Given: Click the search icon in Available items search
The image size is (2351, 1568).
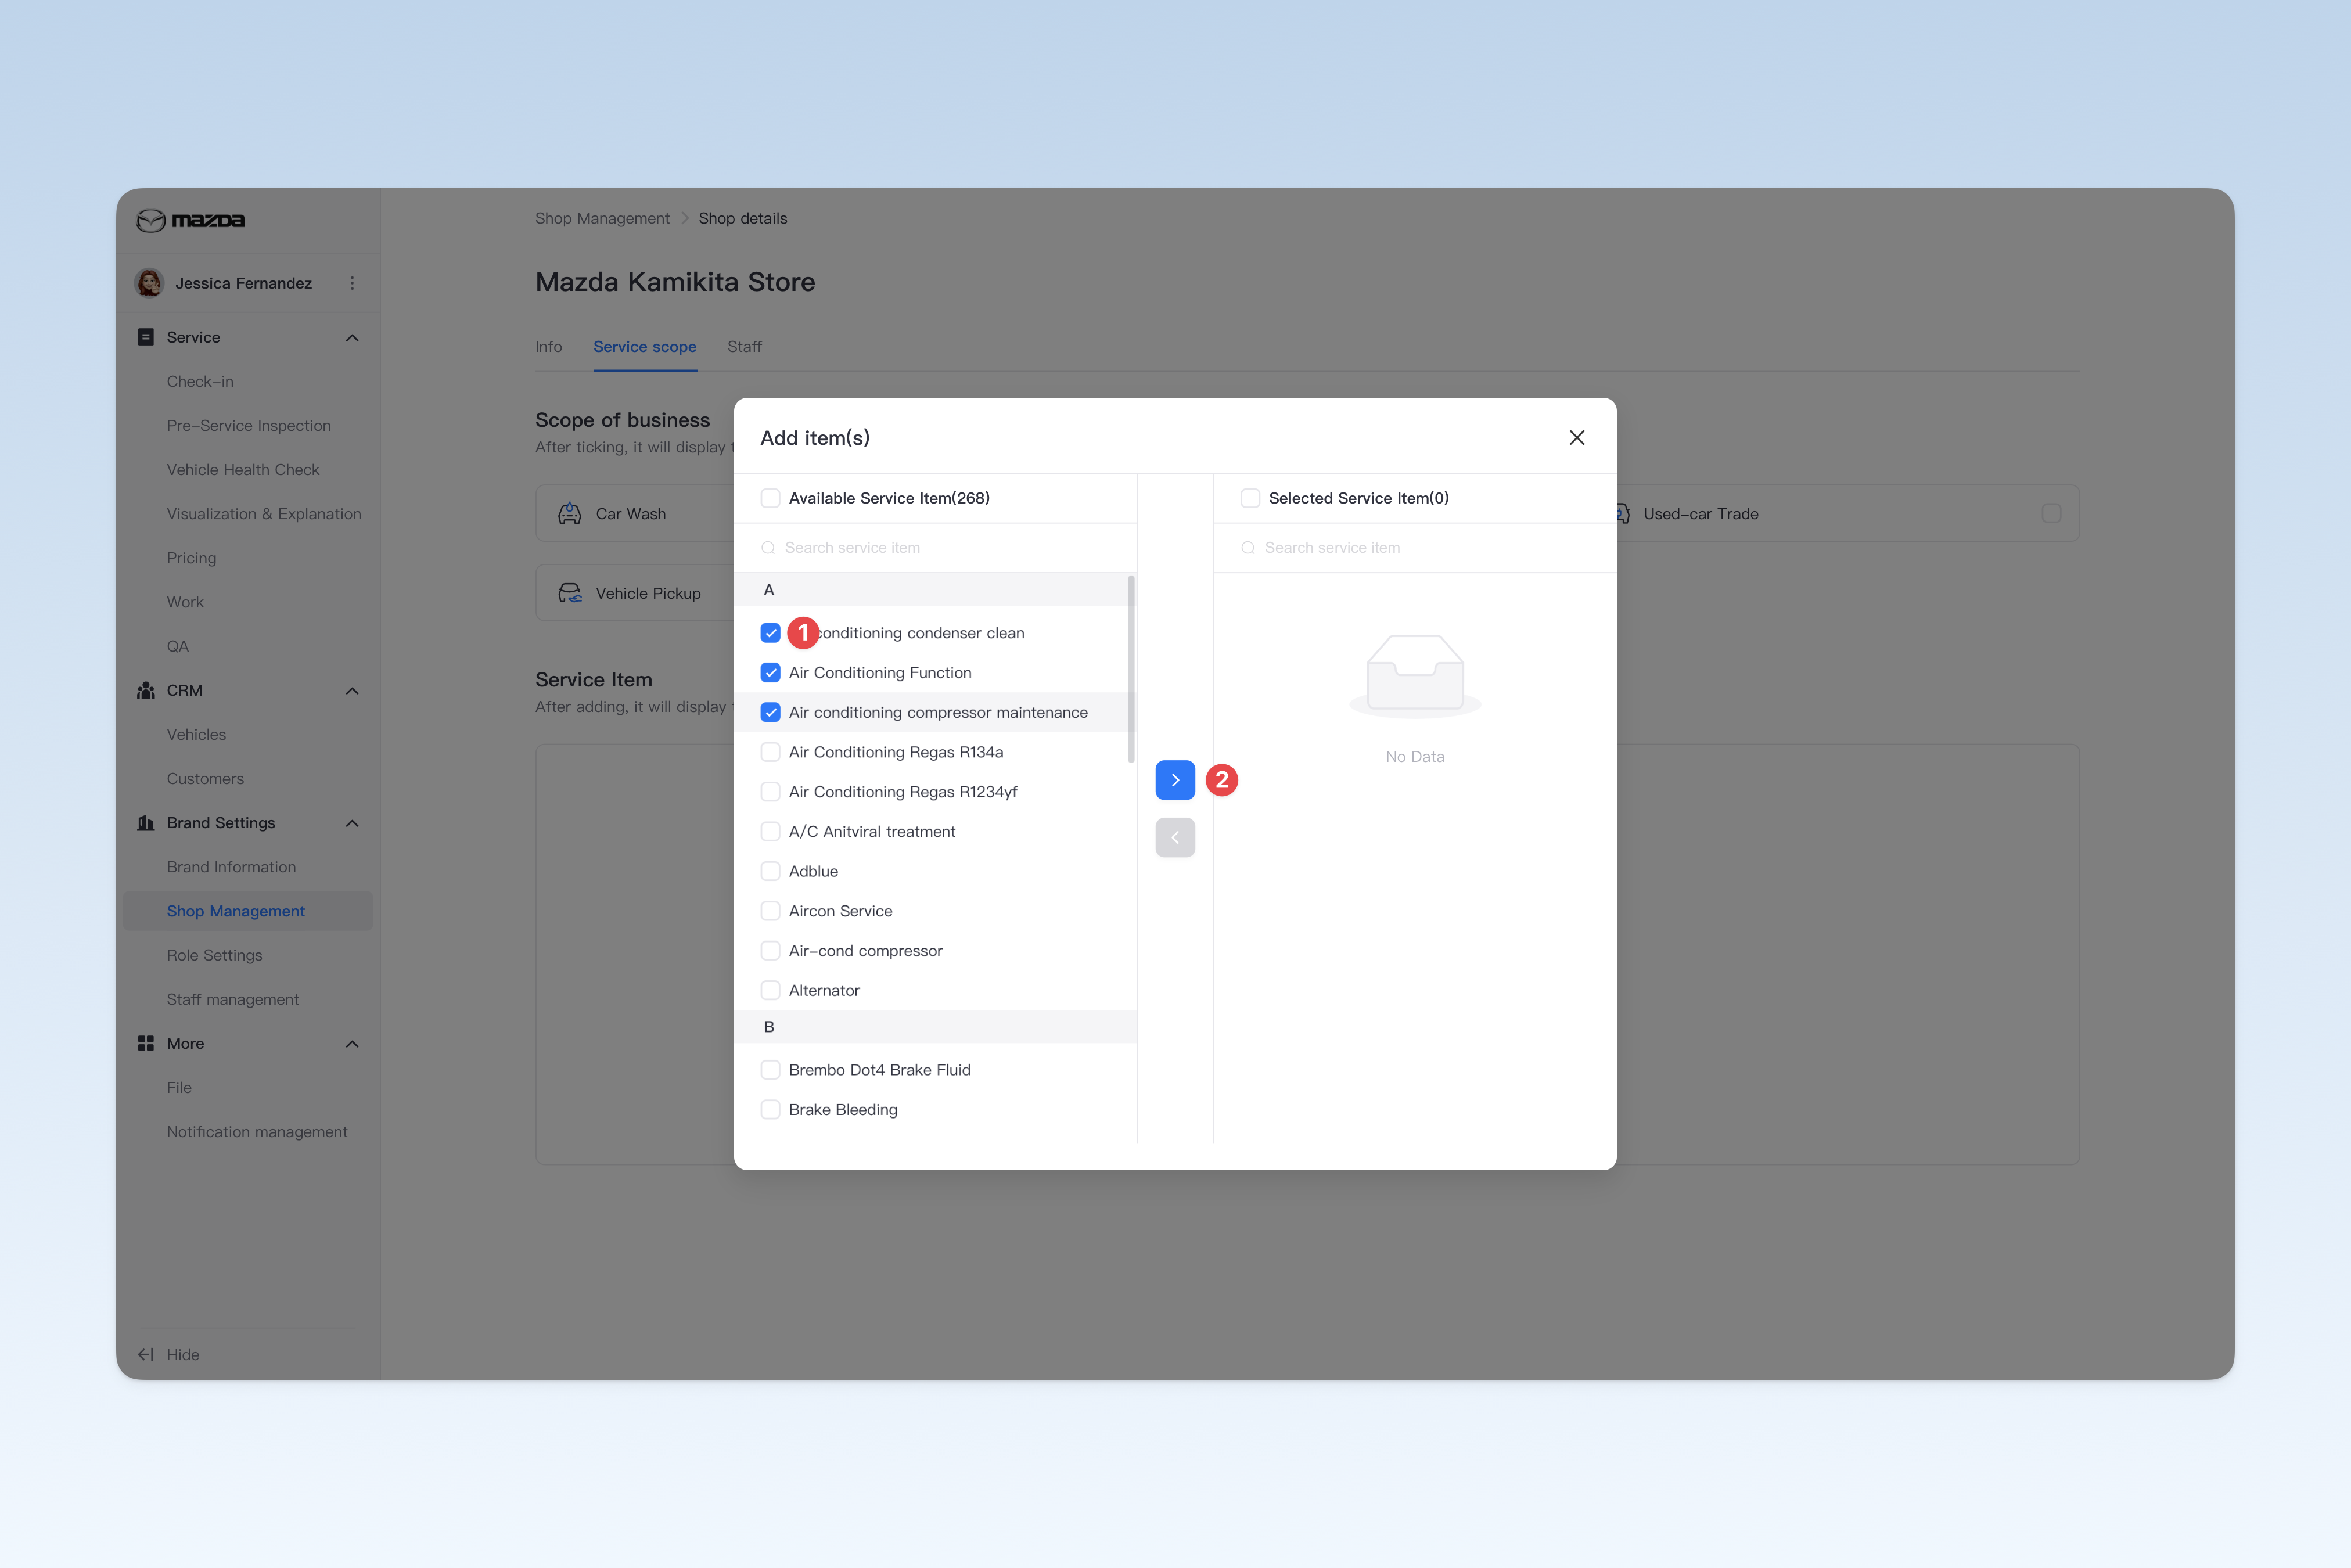Looking at the screenshot, I should pos(768,548).
